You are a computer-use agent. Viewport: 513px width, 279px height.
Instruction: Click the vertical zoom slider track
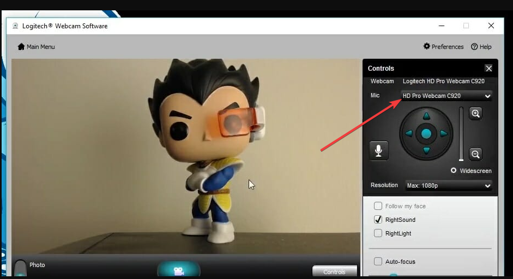(x=461, y=134)
